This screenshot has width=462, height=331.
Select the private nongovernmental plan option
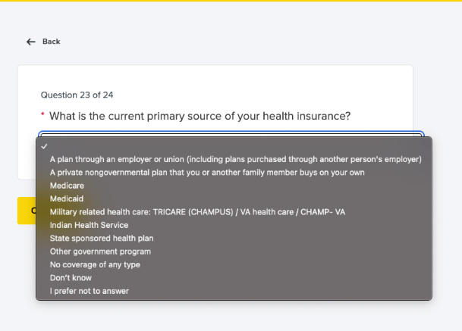click(x=207, y=173)
